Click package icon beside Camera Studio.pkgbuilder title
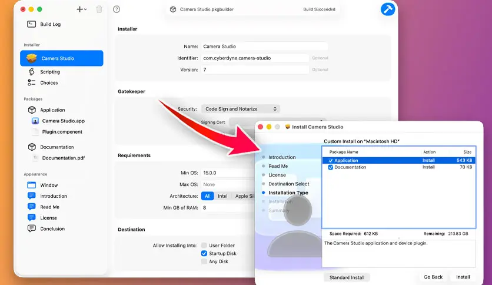Viewport: 492px width, 285px height. point(173,9)
